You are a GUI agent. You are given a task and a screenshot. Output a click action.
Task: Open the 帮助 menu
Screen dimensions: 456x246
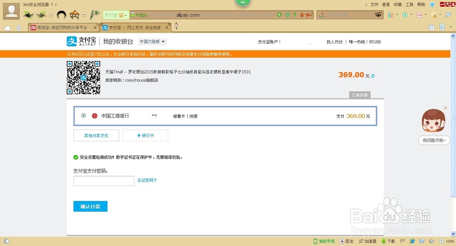[421, 5]
